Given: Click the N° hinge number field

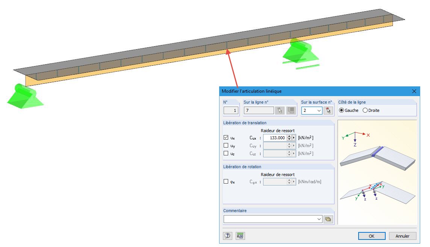Looking at the screenshot, I should click(231, 110).
